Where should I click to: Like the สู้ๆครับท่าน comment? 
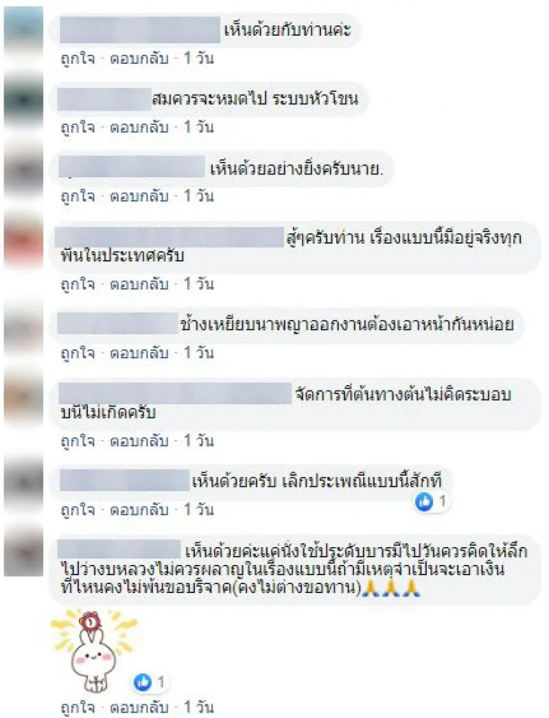pos(78,284)
